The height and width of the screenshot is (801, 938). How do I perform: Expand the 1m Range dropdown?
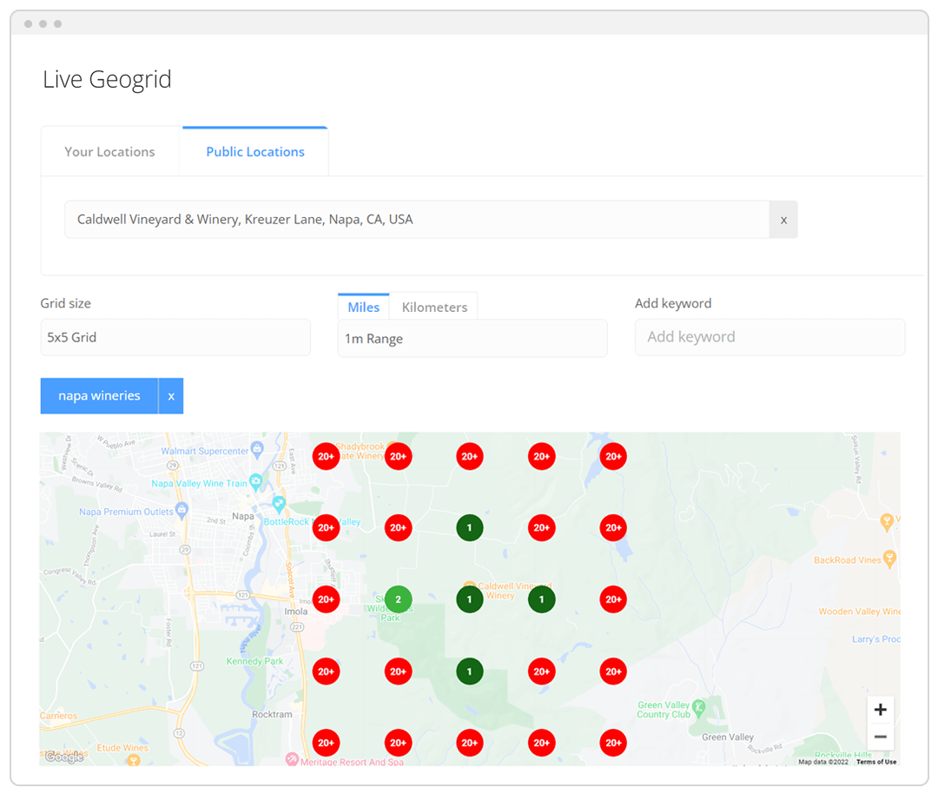point(472,339)
